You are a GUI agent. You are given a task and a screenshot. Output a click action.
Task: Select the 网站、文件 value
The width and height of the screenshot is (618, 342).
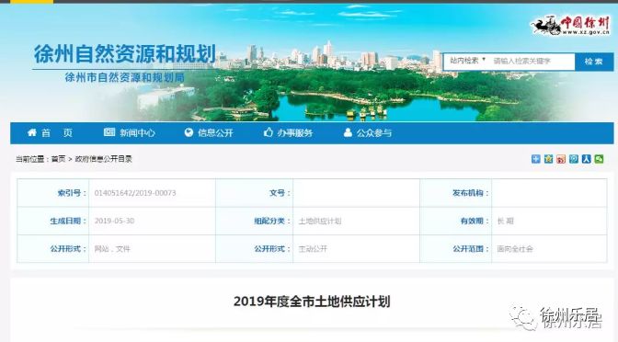112,249
